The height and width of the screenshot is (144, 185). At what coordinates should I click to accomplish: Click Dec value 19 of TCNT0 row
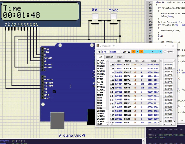(143, 76)
